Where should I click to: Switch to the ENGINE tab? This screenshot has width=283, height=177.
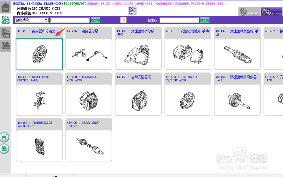click(x=249, y=12)
